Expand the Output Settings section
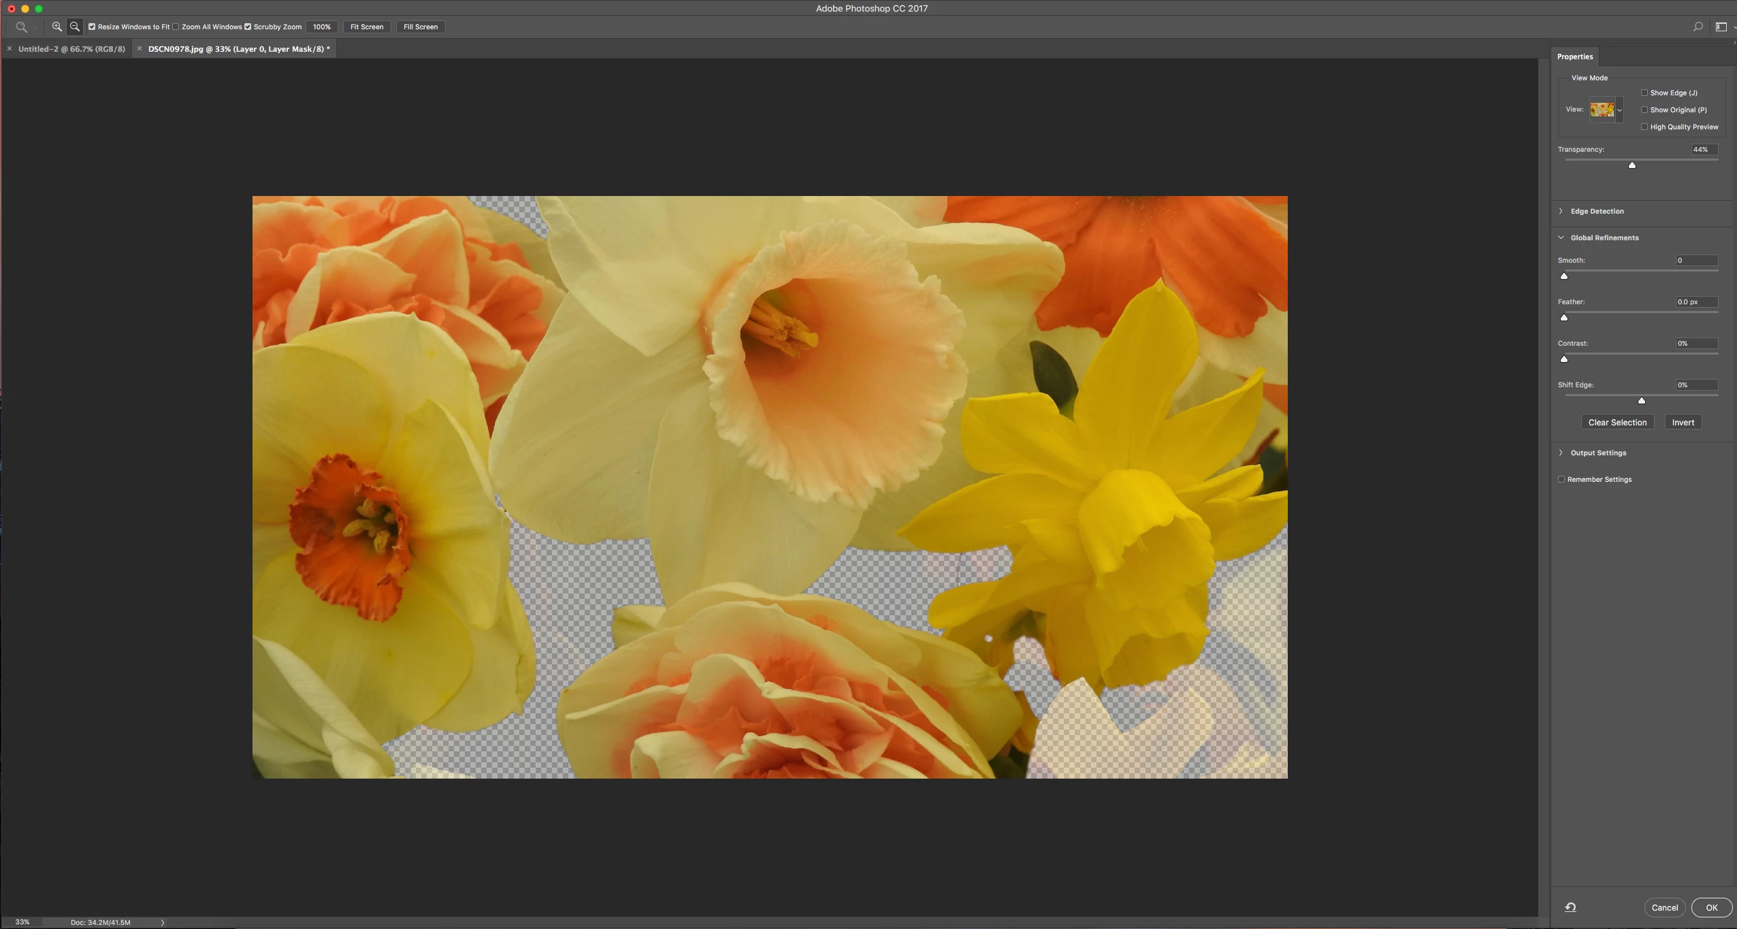 click(1561, 453)
